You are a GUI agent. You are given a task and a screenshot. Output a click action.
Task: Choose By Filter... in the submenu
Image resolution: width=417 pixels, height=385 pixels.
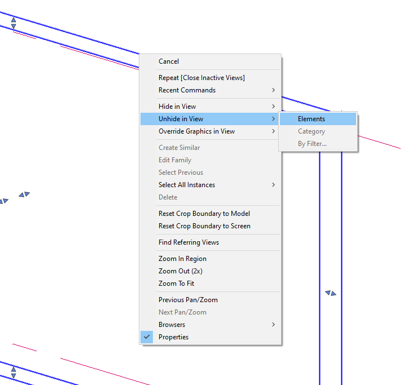pos(318,144)
